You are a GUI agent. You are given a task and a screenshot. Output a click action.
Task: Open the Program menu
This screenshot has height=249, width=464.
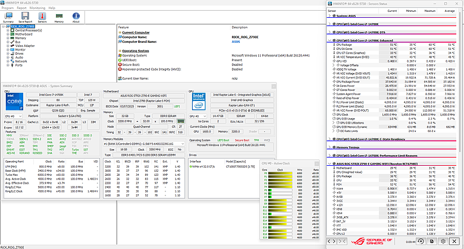[8, 8]
